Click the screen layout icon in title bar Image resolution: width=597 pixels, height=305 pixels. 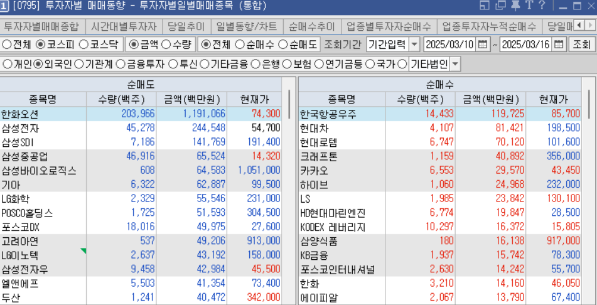[x=484, y=5]
